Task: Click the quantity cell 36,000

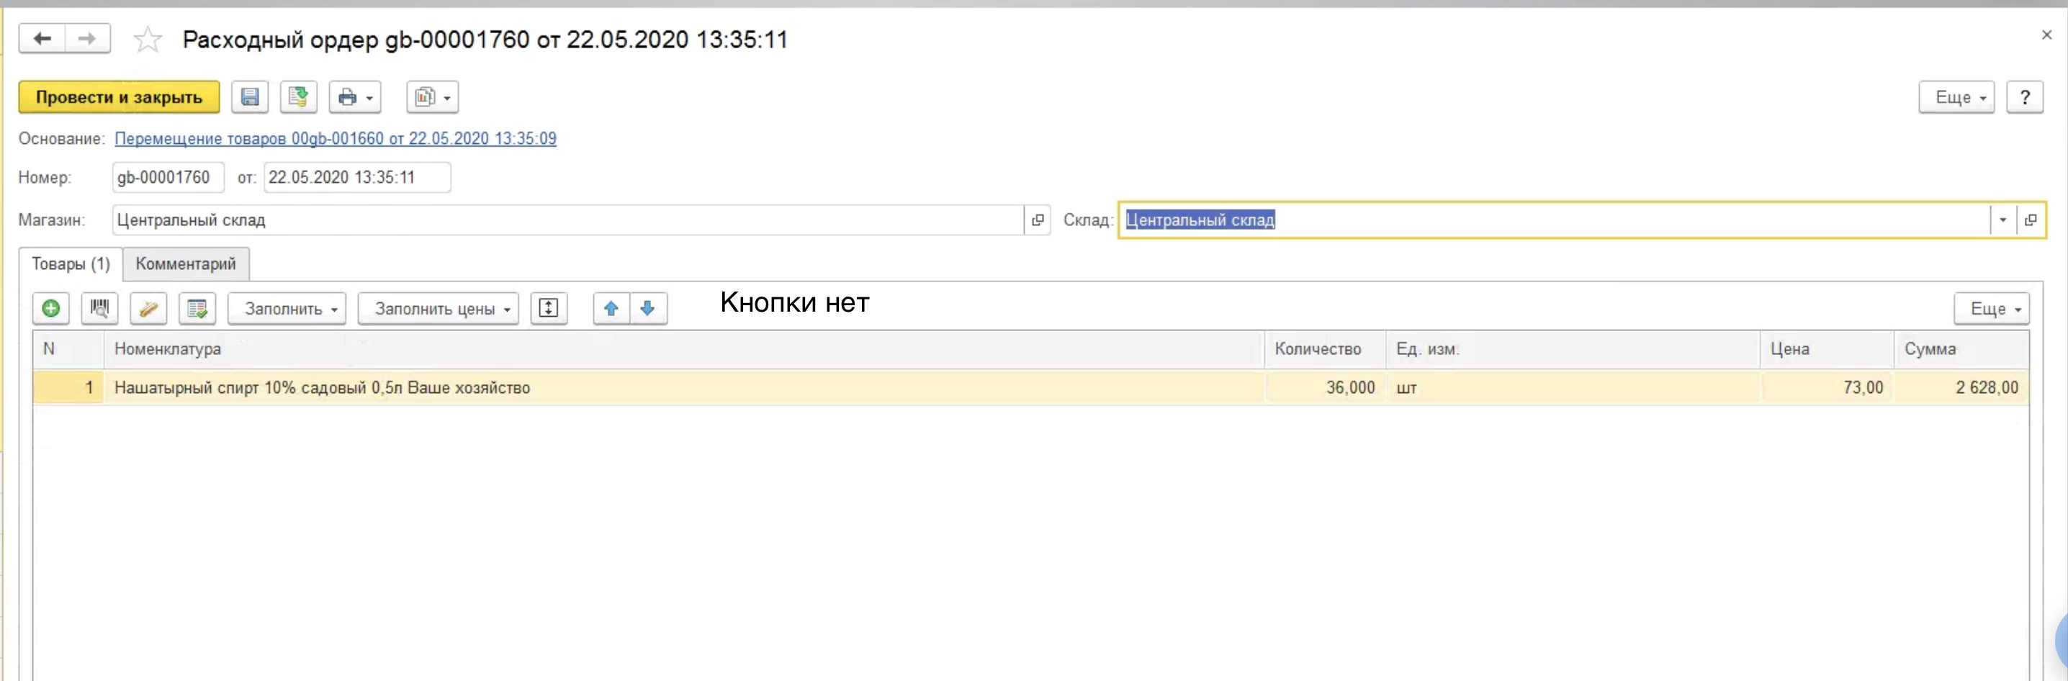Action: tap(1326, 387)
